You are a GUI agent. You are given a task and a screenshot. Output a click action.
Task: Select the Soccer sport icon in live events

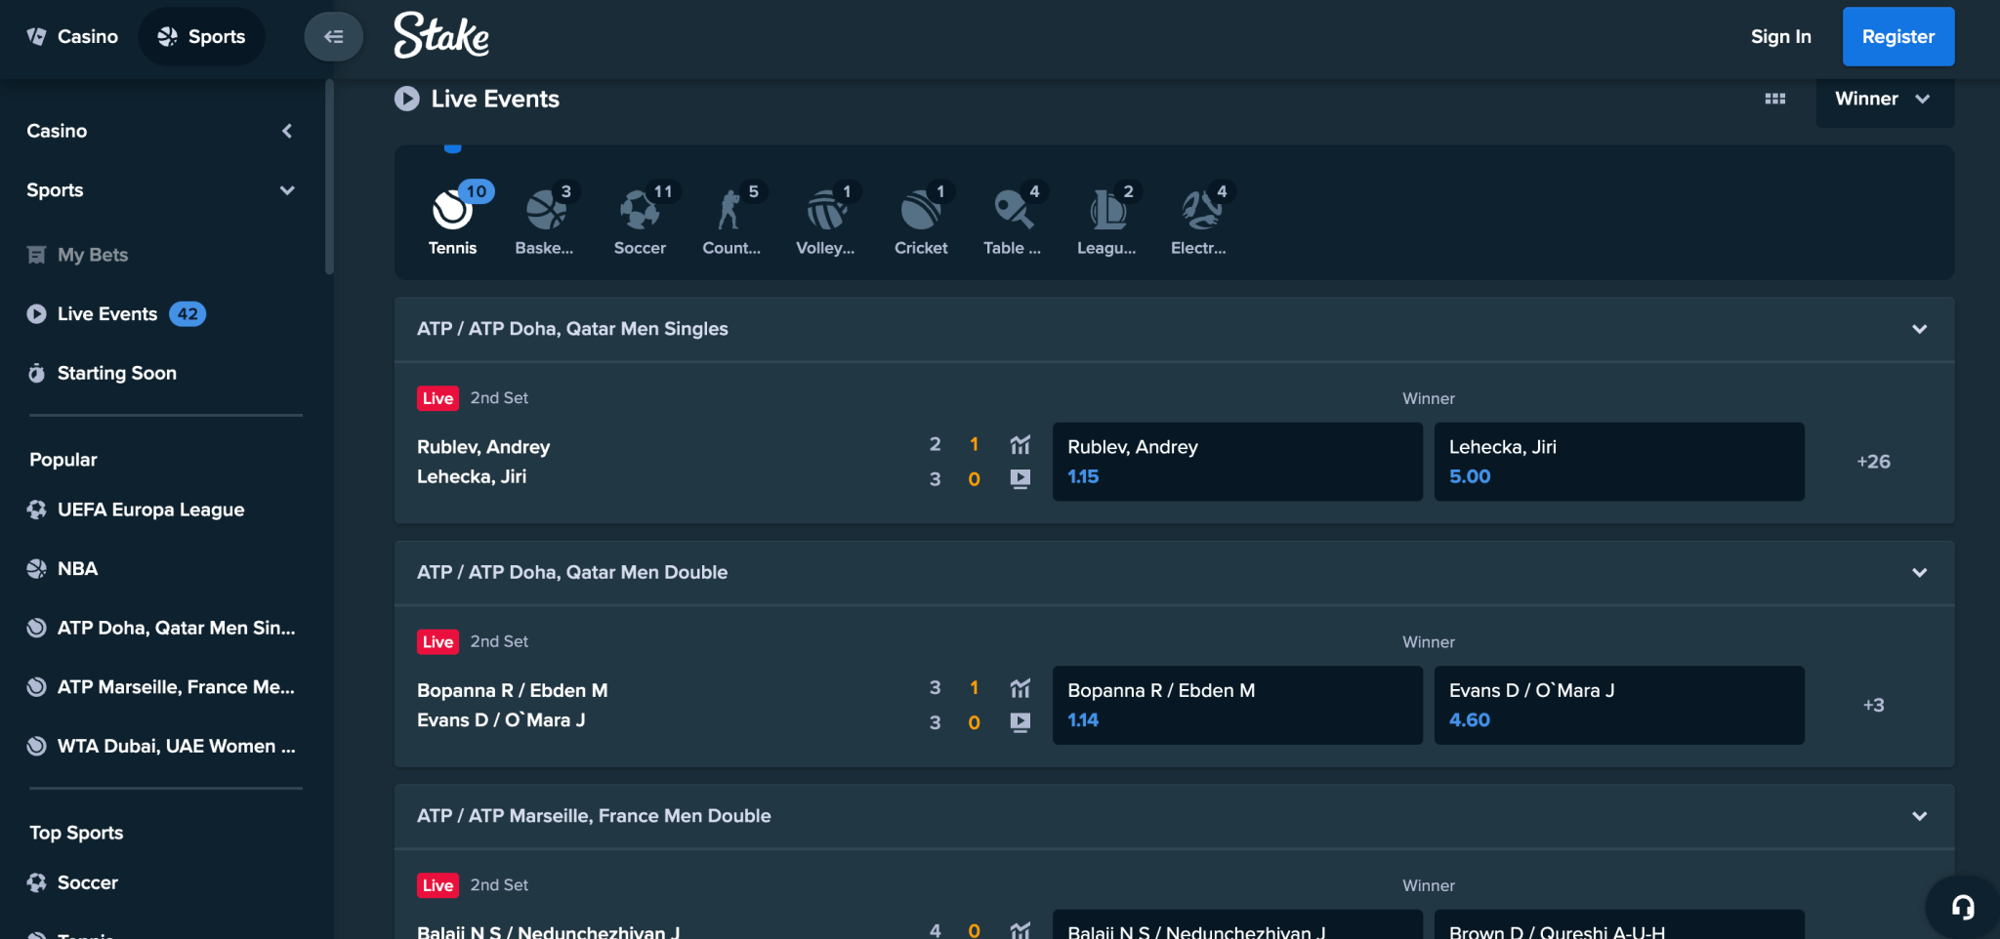pyautogui.click(x=640, y=219)
